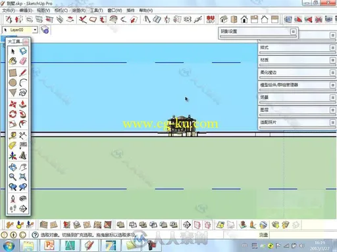Open PowerPoint from the taskbar
The image size is (337, 252).
point(49,245)
